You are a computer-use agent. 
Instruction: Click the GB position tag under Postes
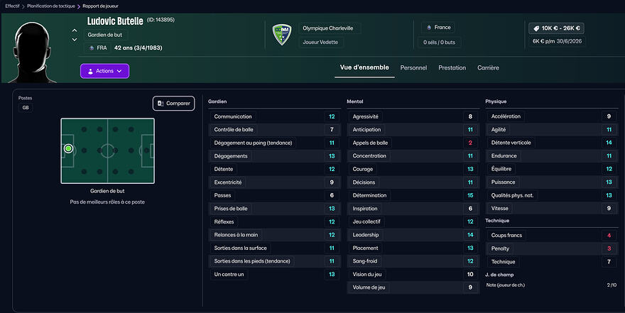coord(26,108)
